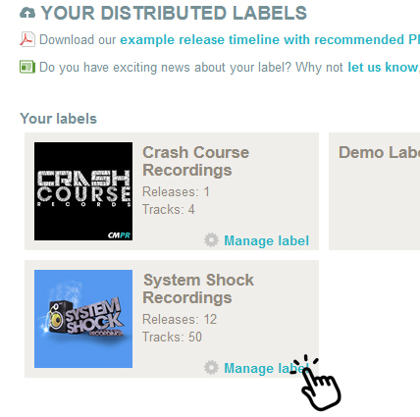
Task: Select the System Shock Recordings title
Action: [x=198, y=288]
